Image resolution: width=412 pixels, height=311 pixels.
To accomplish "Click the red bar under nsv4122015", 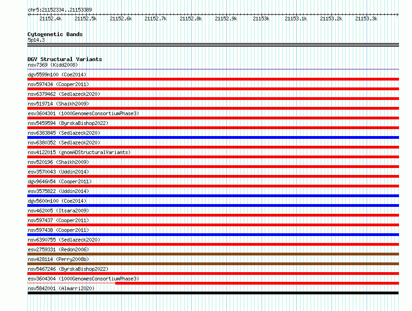I will coord(213,157).
